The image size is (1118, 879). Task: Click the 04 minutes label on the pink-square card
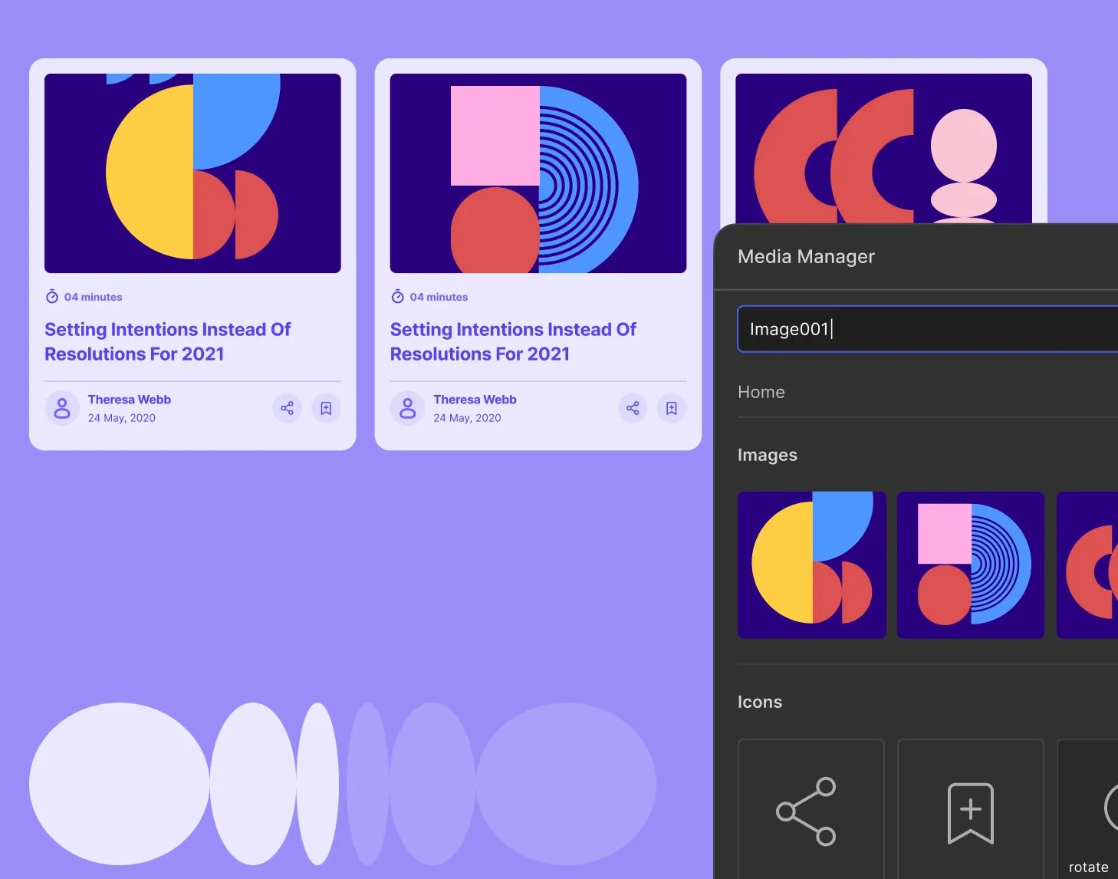click(x=439, y=297)
